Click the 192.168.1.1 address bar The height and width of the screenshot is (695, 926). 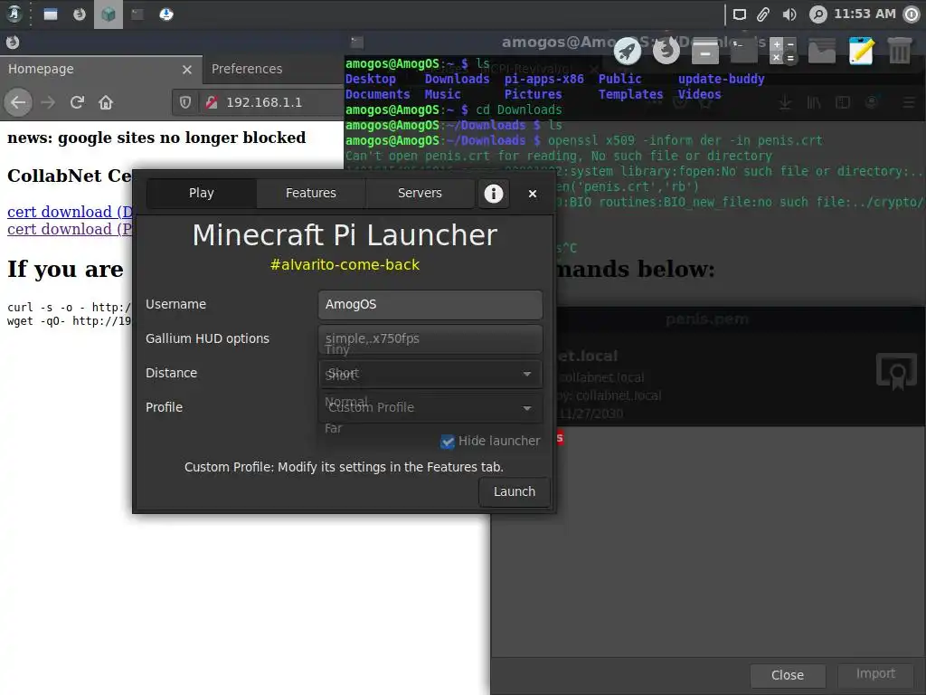tap(264, 102)
